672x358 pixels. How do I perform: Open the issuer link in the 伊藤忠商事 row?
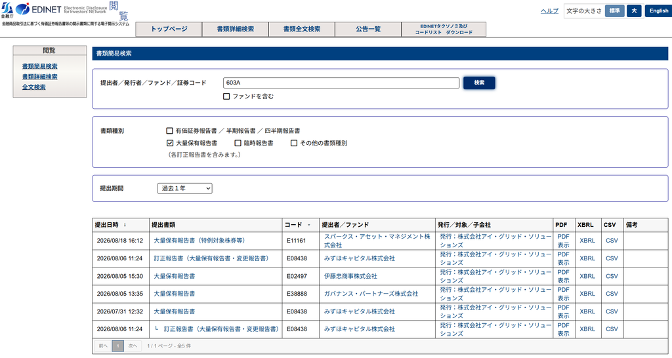[495, 276]
